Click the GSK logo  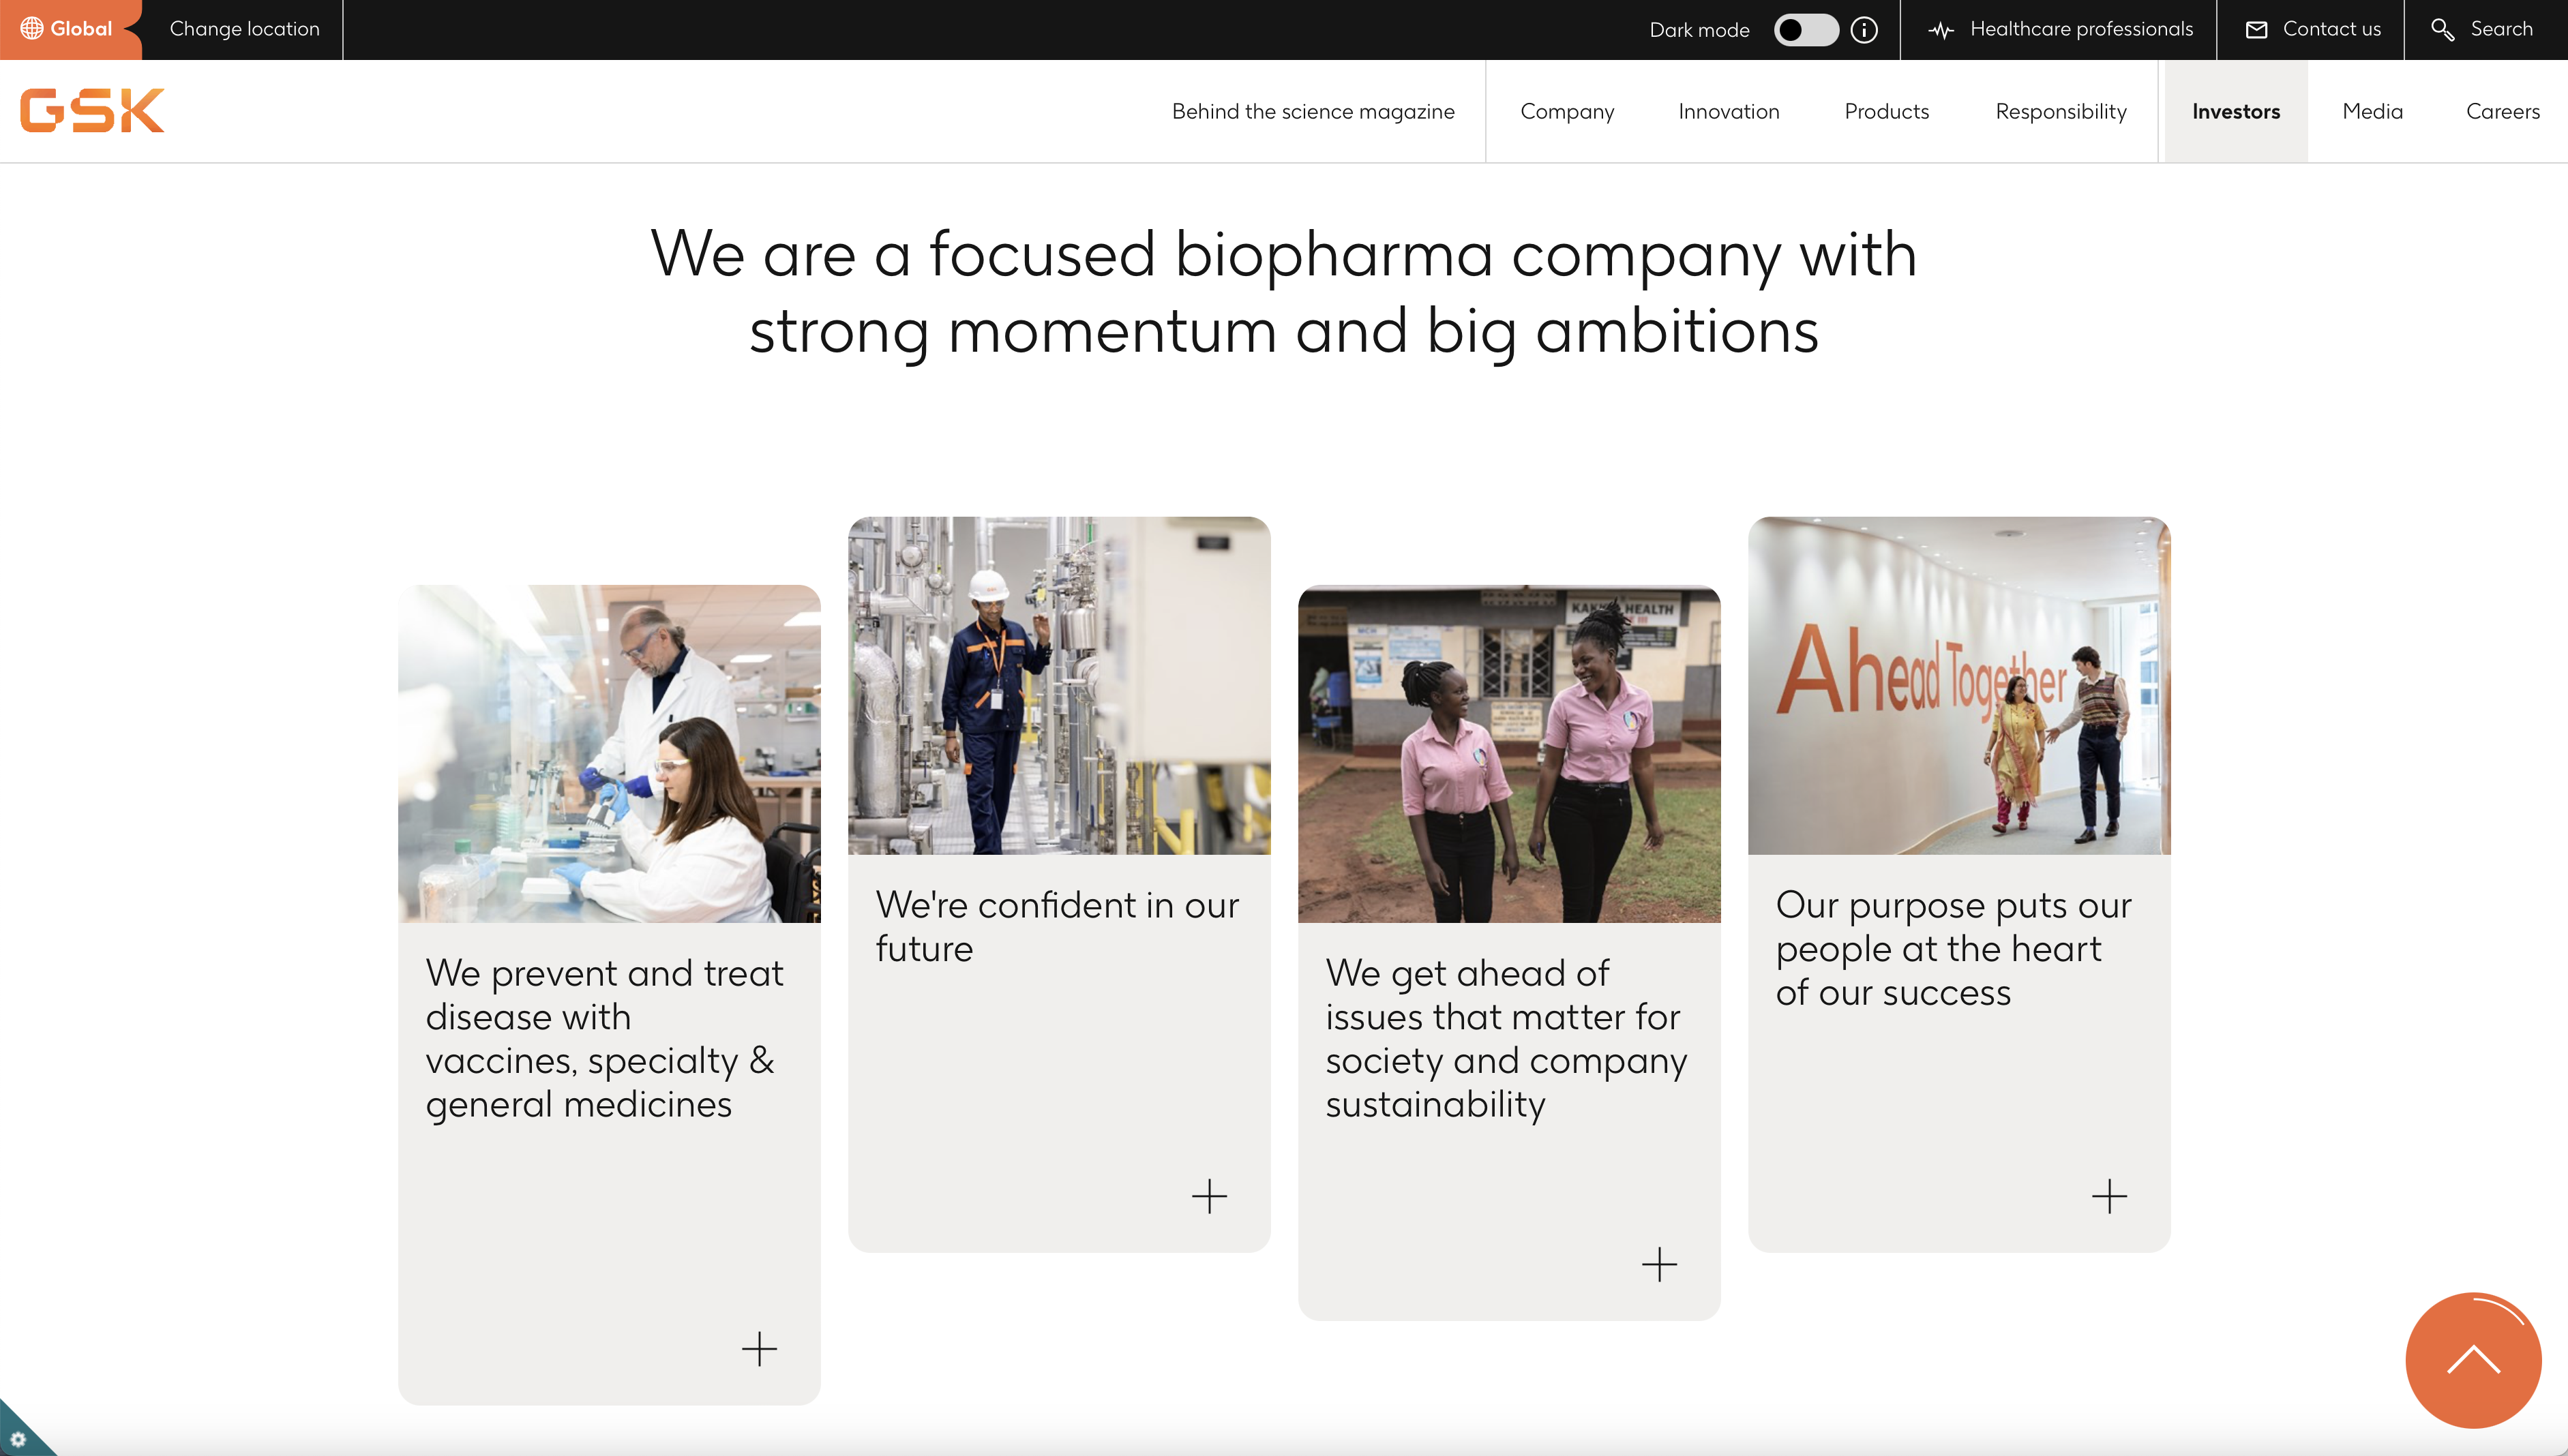[x=92, y=110]
